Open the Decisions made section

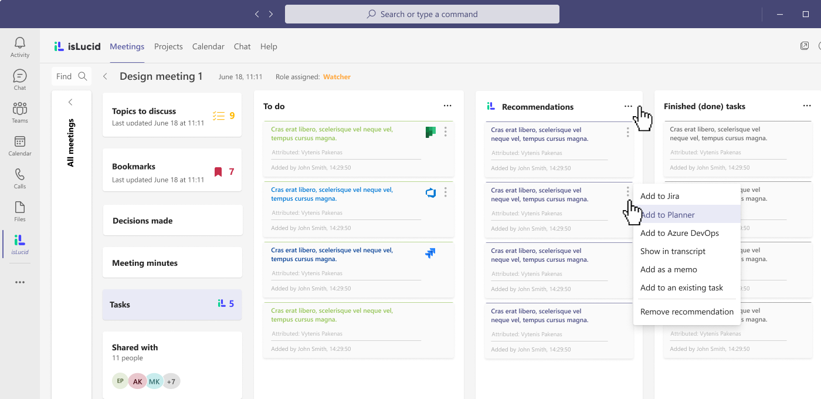tap(172, 220)
